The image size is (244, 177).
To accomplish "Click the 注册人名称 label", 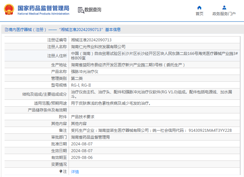I will (57, 47).
